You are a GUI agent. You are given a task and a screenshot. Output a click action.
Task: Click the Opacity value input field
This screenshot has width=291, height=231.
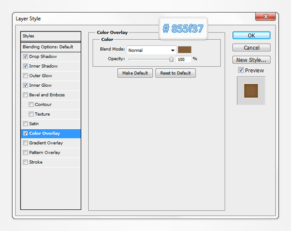183,59
